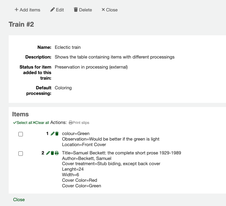Delete the train using the toolbar button

click(83, 10)
